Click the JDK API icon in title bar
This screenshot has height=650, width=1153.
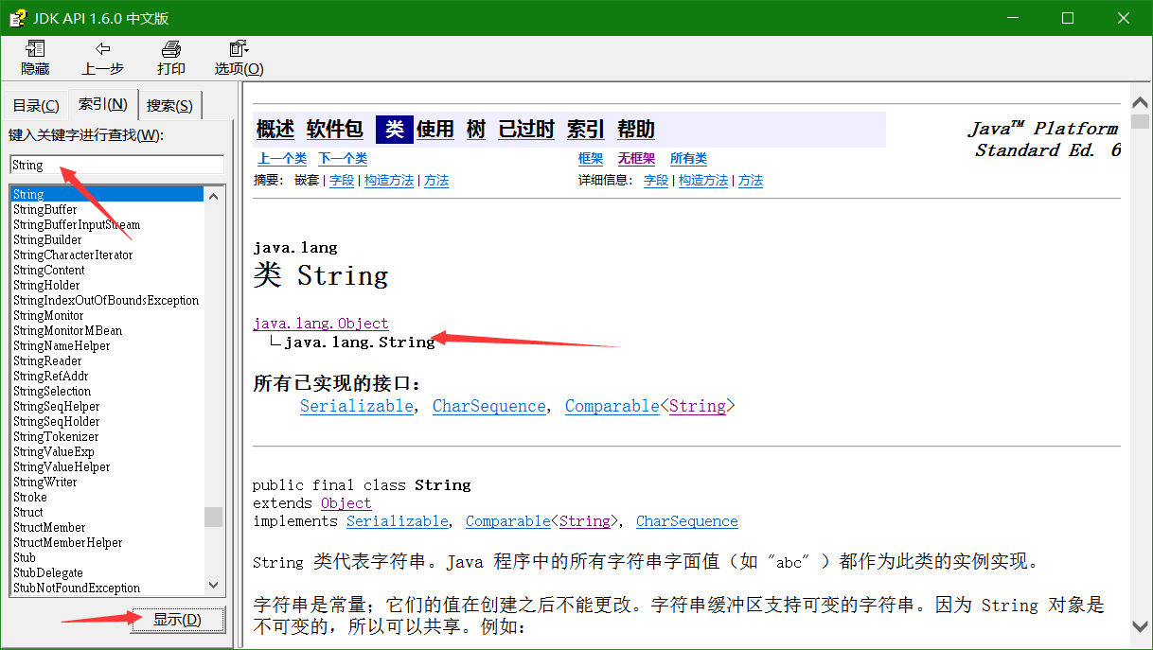[x=16, y=17]
